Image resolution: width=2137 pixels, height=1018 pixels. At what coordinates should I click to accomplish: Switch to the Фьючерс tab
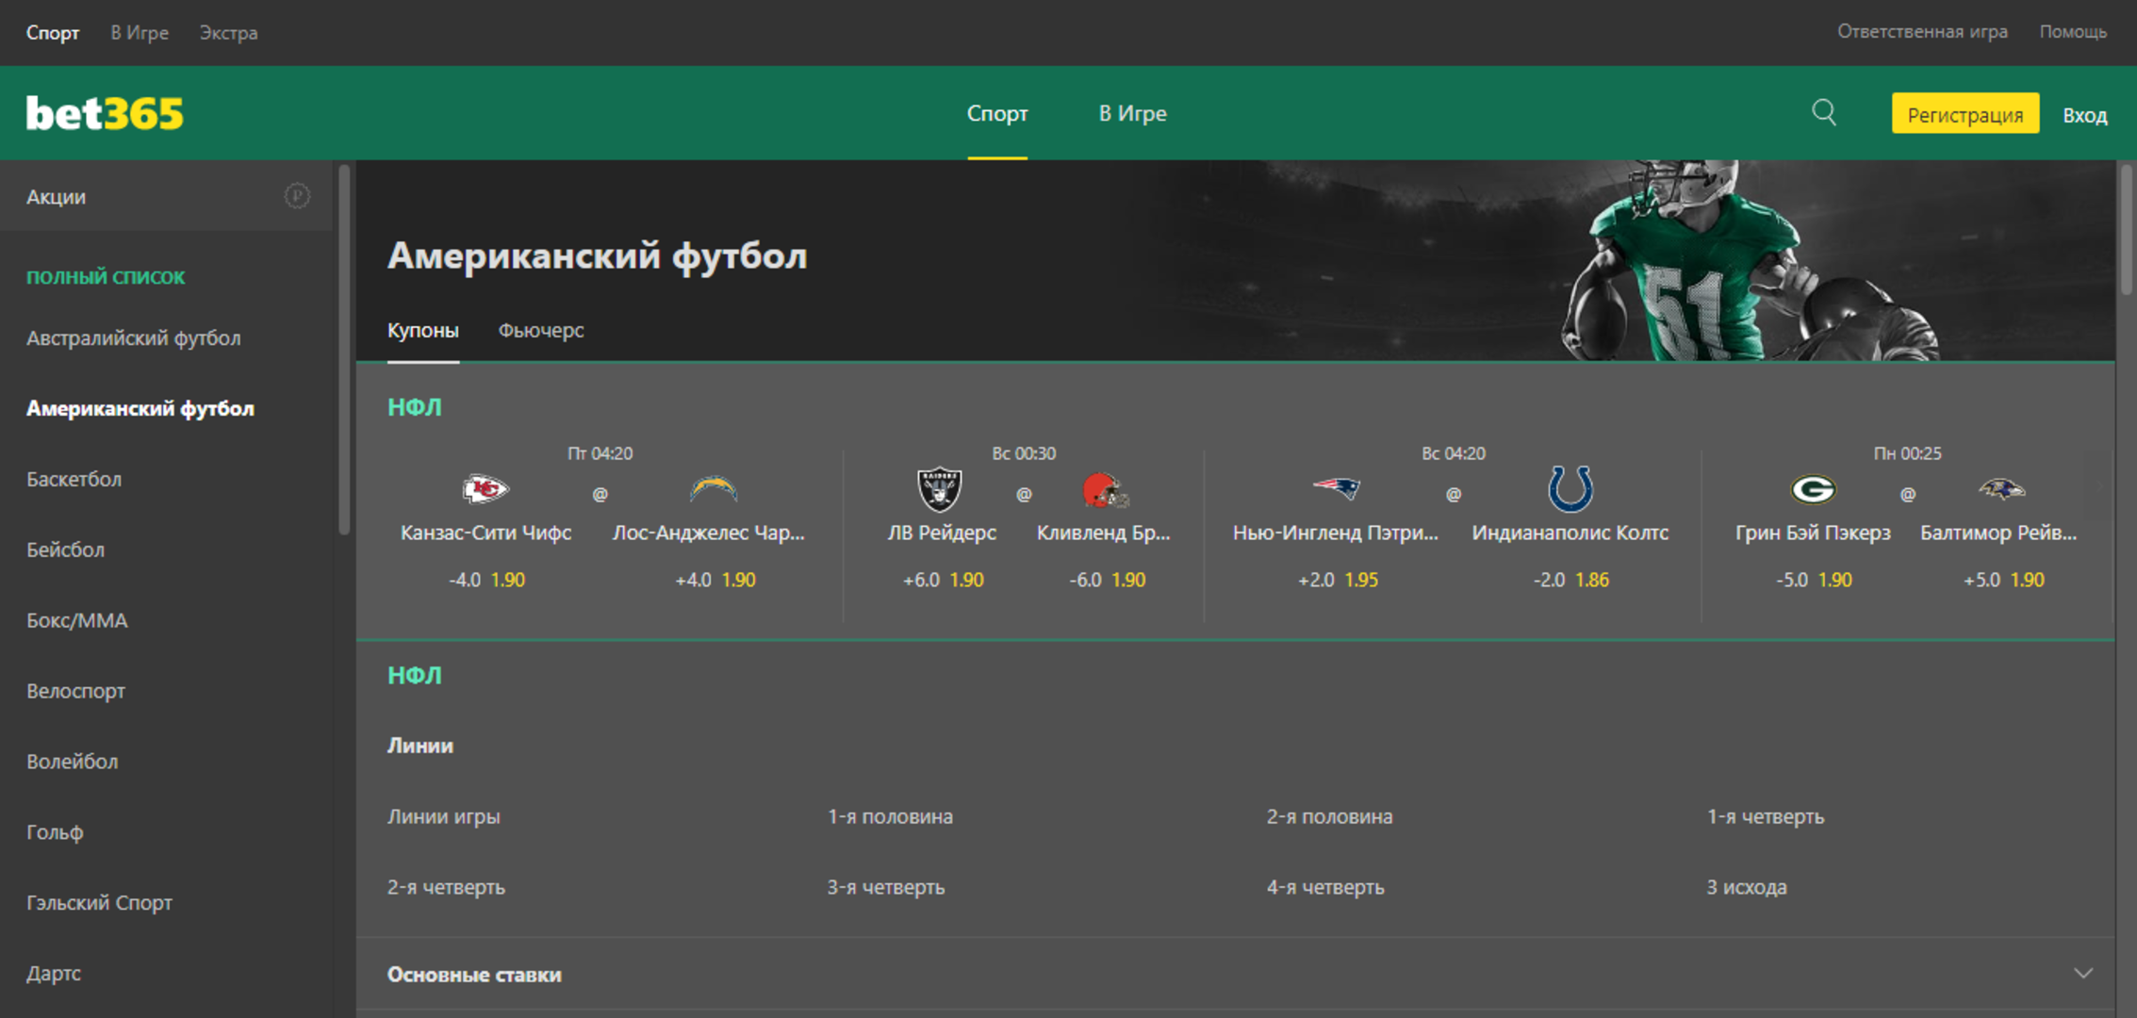[541, 330]
